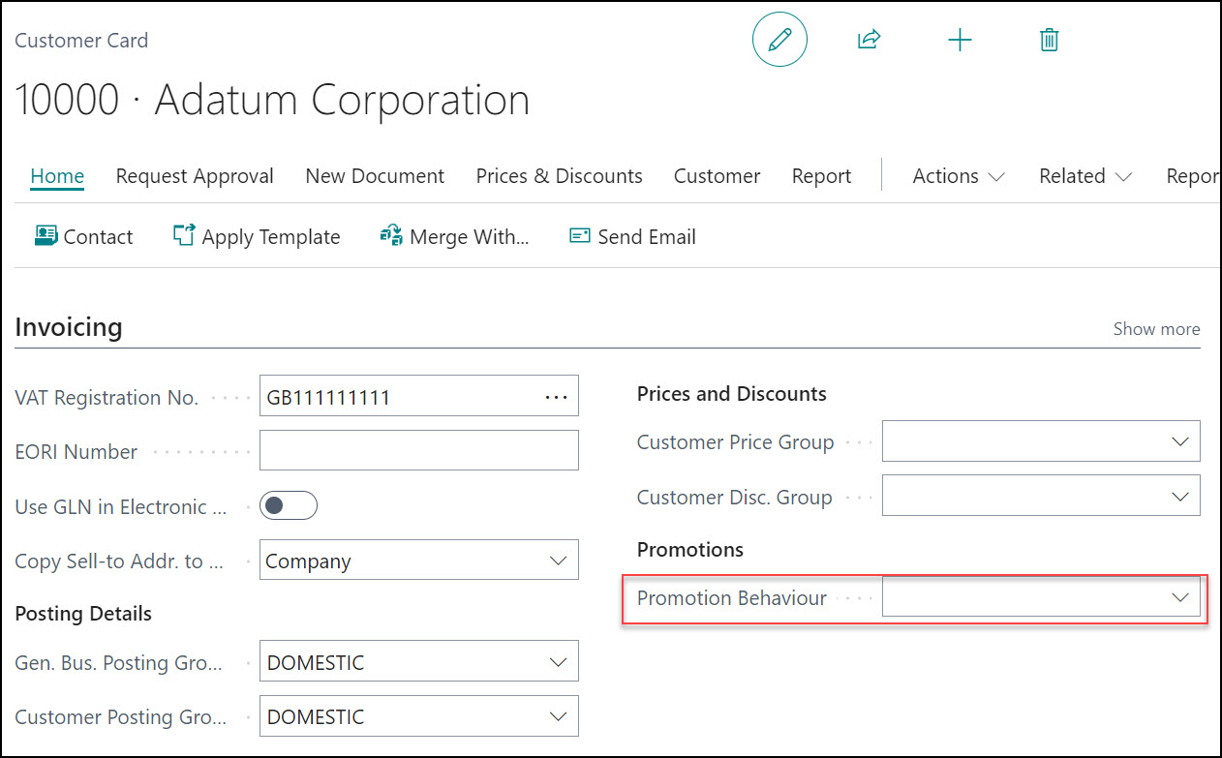Click the Merge With icon

tap(390, 234)
